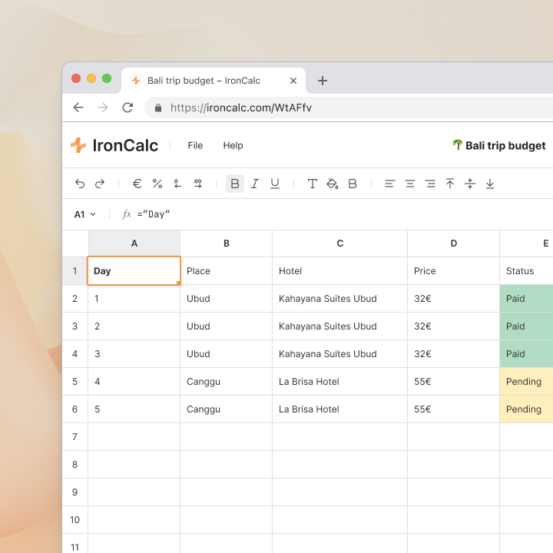Image resolution: width=553 pixels, height=553 pixels.
Task: Select Ubud place in row 2
Action: [227, 299]
